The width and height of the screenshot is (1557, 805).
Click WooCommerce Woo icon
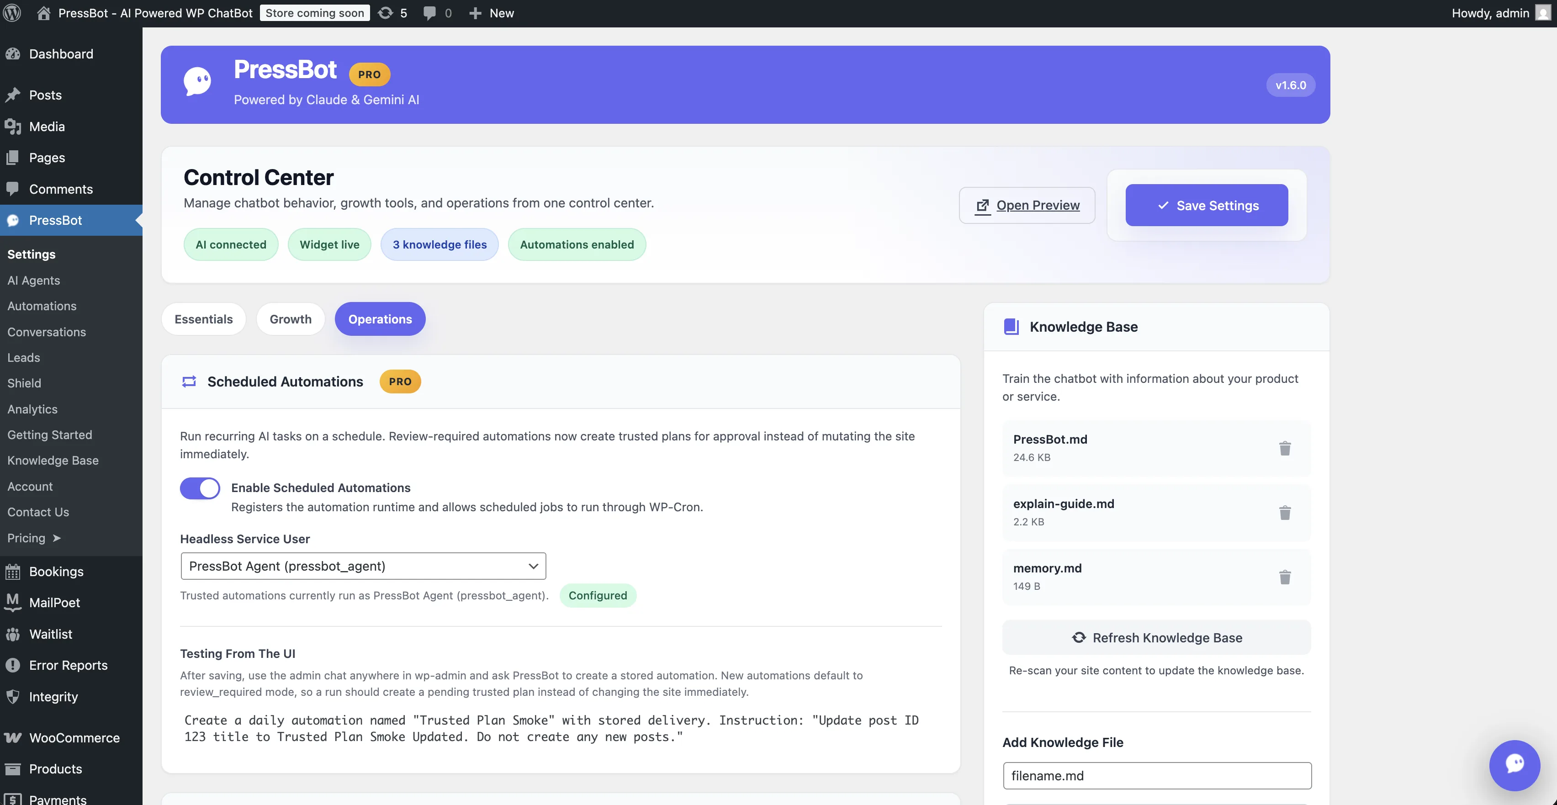click(13, 738)
